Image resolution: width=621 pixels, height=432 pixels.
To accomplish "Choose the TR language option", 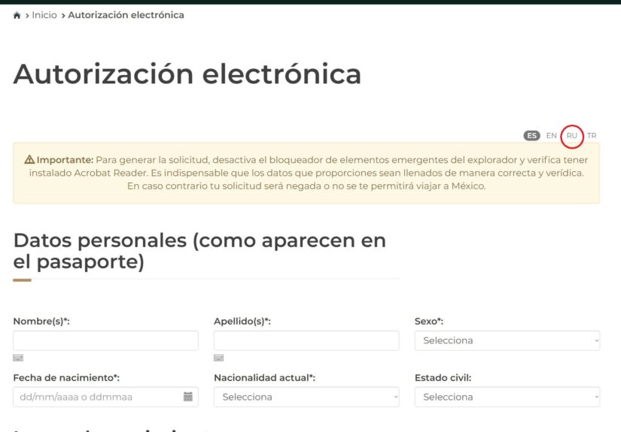I will coord(592,136).
